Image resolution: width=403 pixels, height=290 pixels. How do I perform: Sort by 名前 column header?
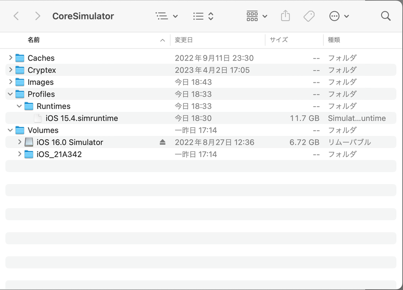(x=34, y=40)
